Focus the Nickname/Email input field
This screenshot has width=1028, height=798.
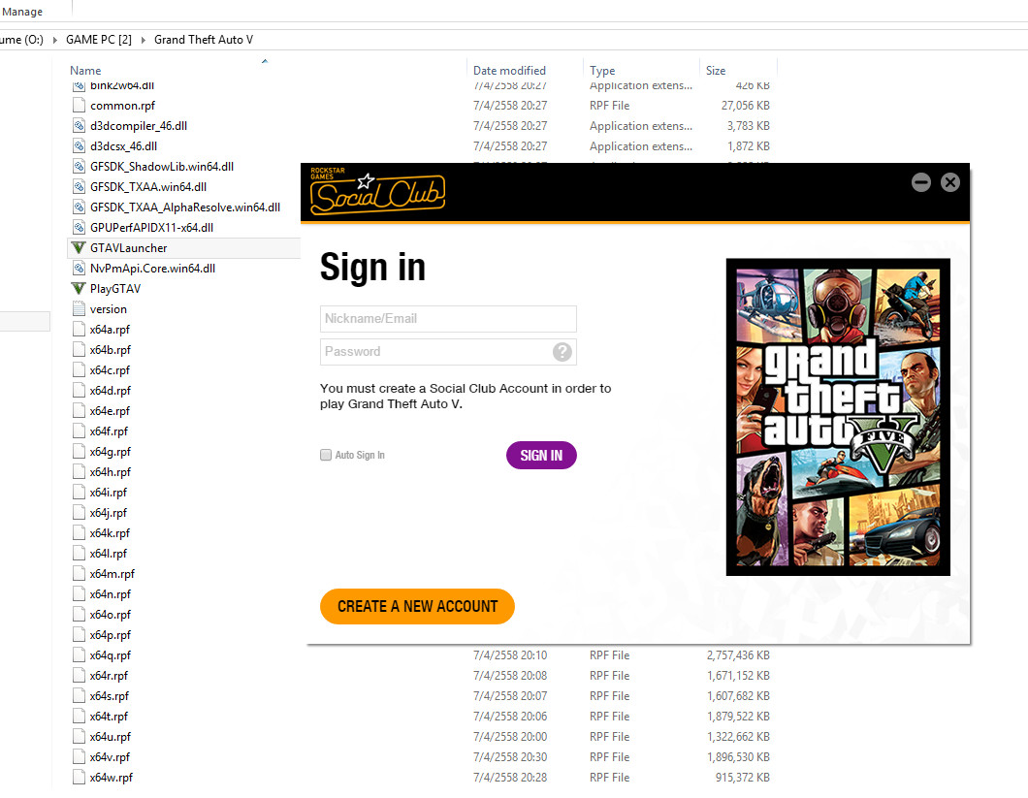(x=448, y=319)
